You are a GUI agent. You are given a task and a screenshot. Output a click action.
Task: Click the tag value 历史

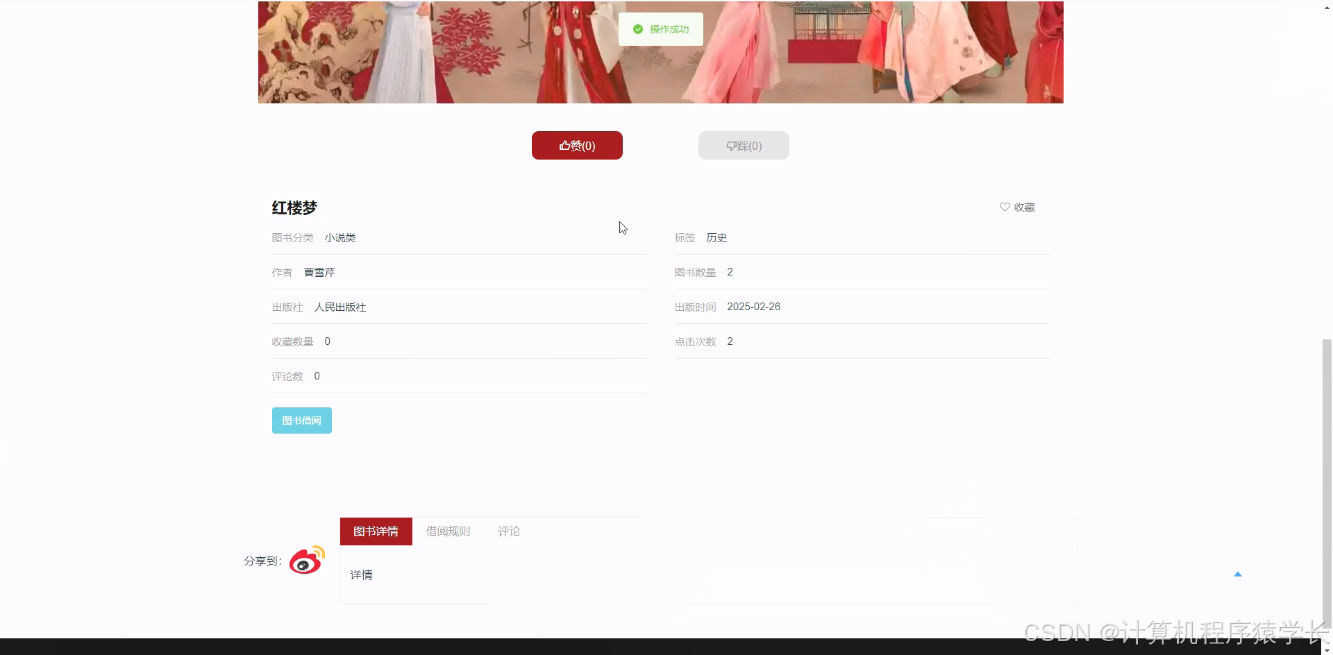point(716,238)
